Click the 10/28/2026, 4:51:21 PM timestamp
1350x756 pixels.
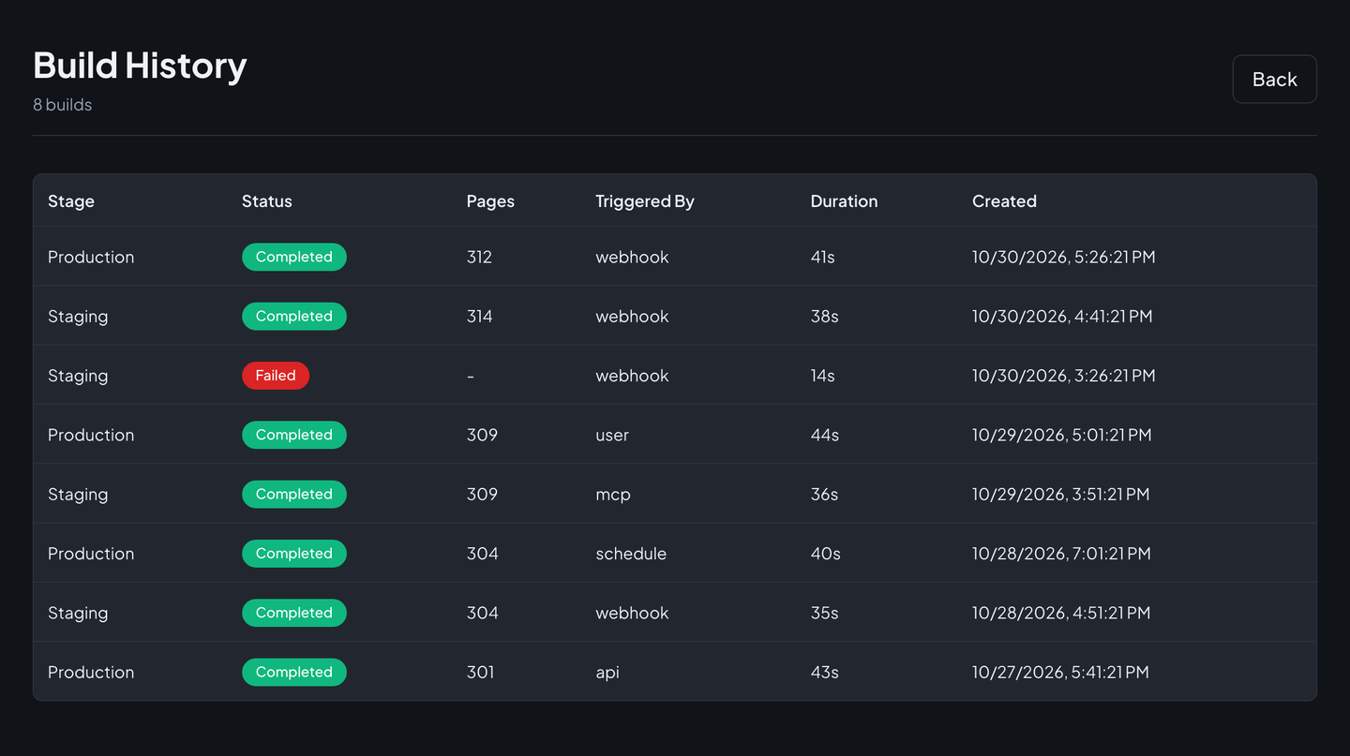(1060, 613)
